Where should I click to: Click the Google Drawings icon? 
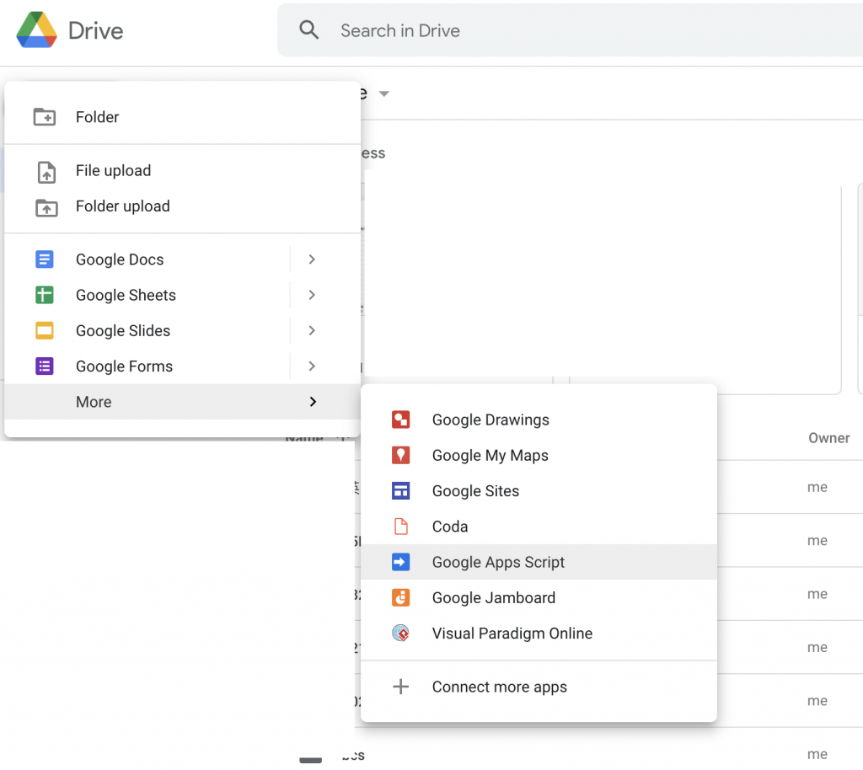coord(400,420)
